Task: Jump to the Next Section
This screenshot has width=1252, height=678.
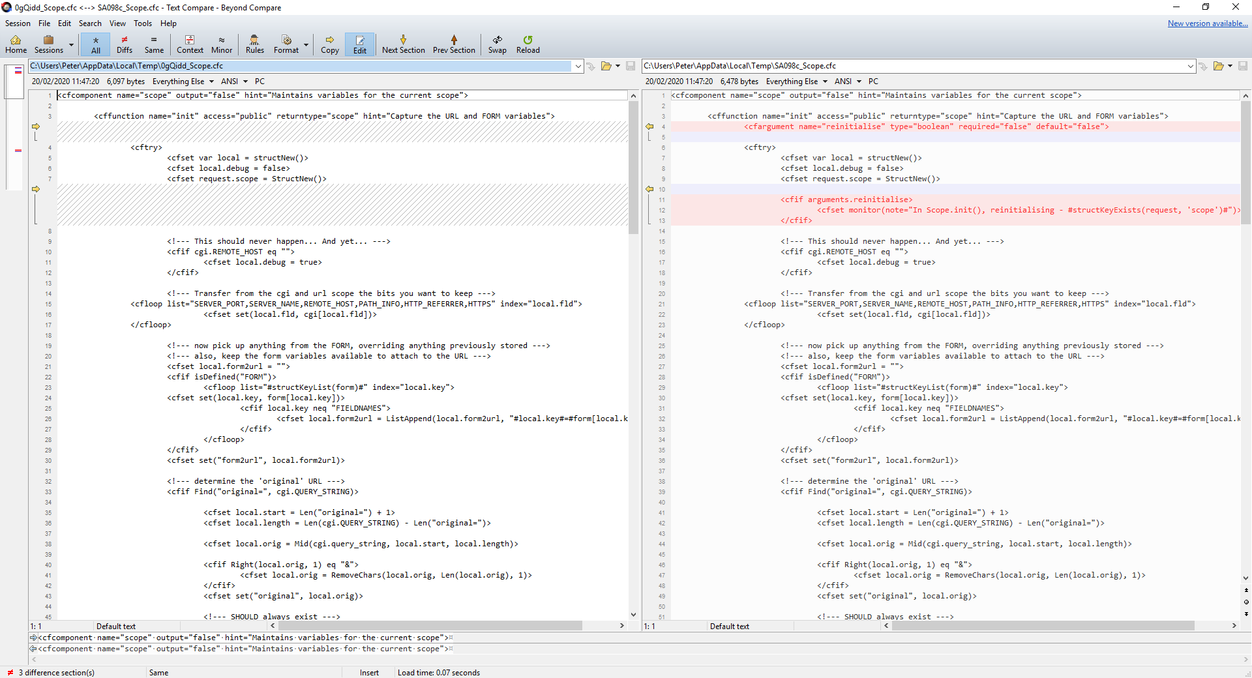Action: [403, 44]
